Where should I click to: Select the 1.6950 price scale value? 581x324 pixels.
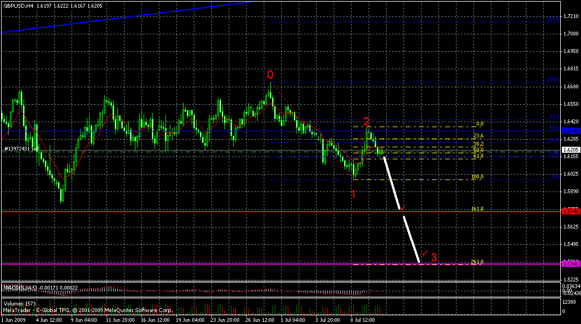click(x=571, y=51)
